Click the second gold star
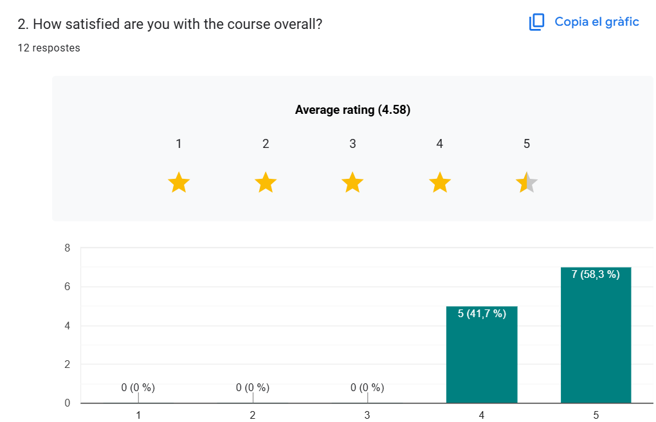Screen dimensions: 656x422 [266, 183]
